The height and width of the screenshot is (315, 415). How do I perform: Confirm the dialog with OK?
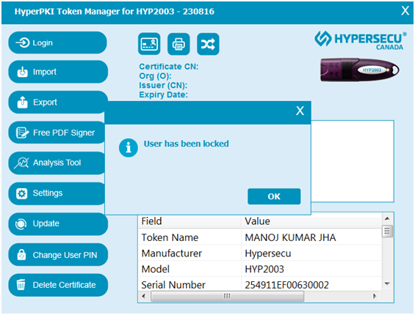point(274,196)
